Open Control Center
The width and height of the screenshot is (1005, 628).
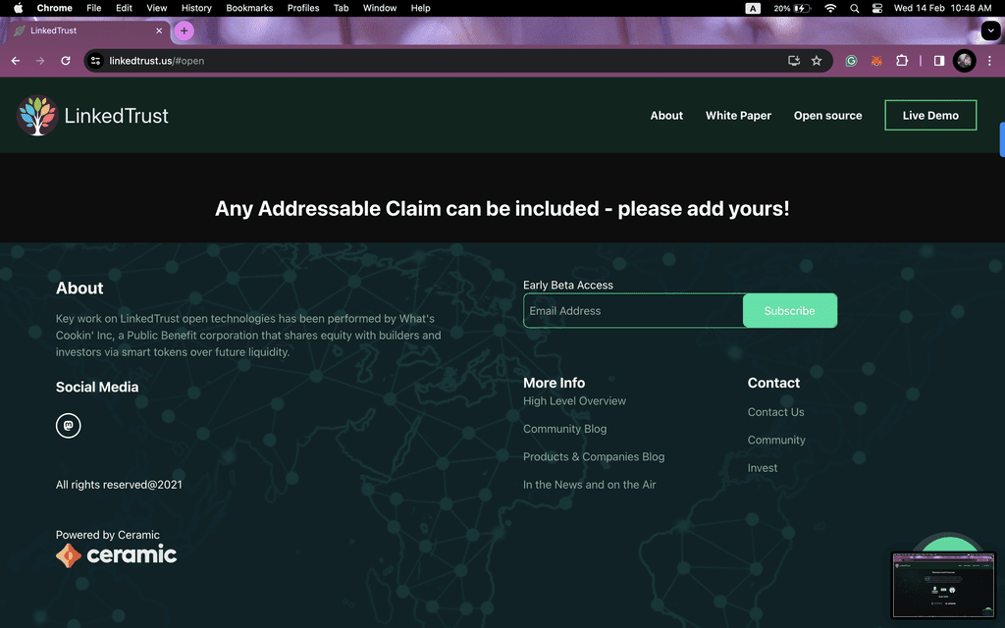877,8
